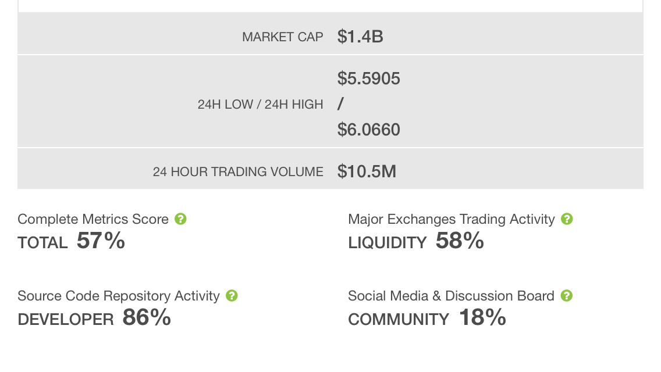Open help icon for Source Code Repository Activity

232,296
